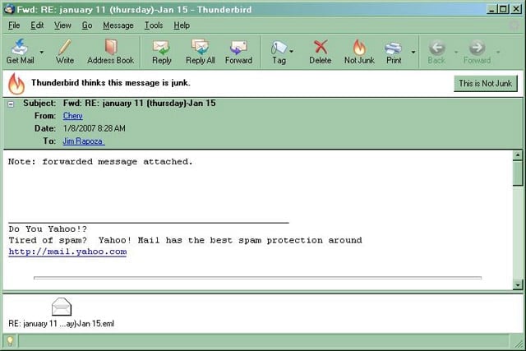Screen dimensions: 526x351
Task: Click the subject text Fwd: RE: january 11
Action: point(139,103)
